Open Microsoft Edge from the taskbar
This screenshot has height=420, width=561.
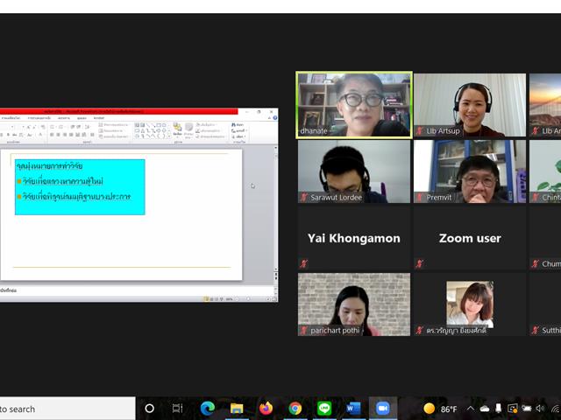pyautogui.click(x=207, y=409)
